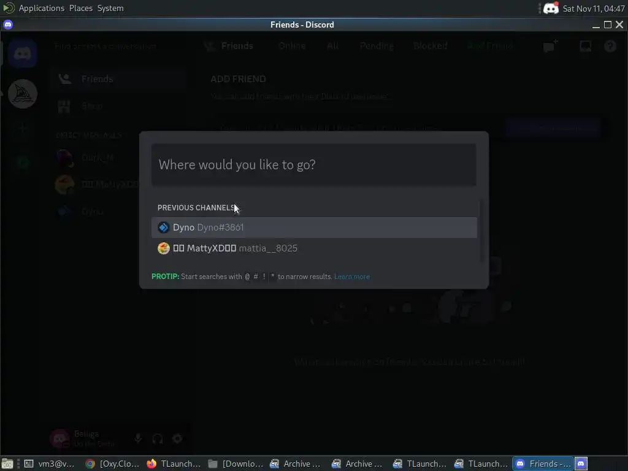Switch to the Pending friends tab
The image size is (628, 471).
[x=377, y=46]
